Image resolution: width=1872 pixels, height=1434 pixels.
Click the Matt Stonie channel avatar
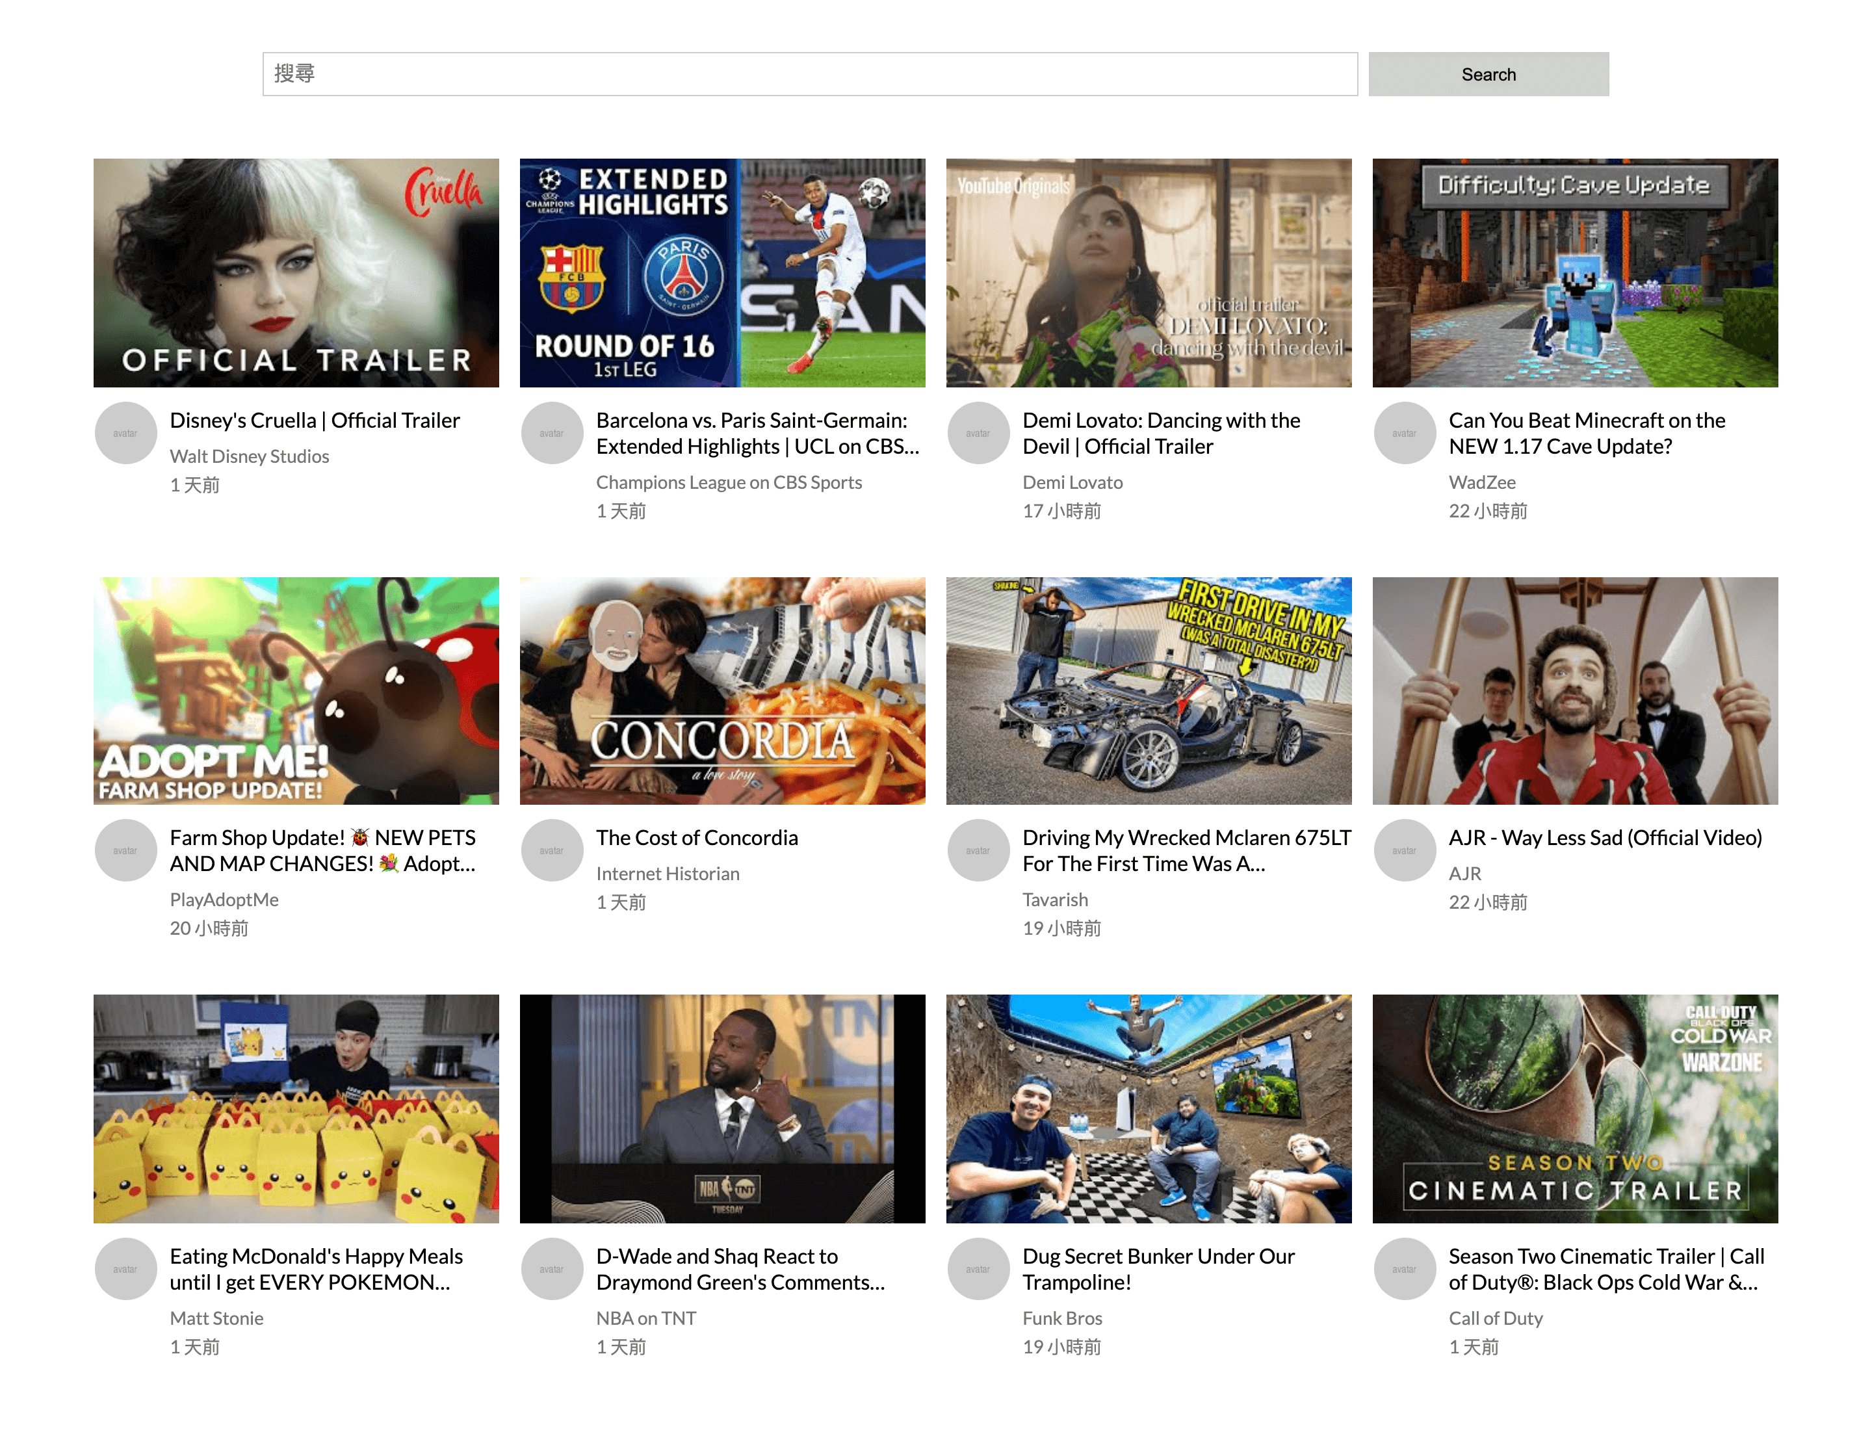click(x=125, y=1268)
